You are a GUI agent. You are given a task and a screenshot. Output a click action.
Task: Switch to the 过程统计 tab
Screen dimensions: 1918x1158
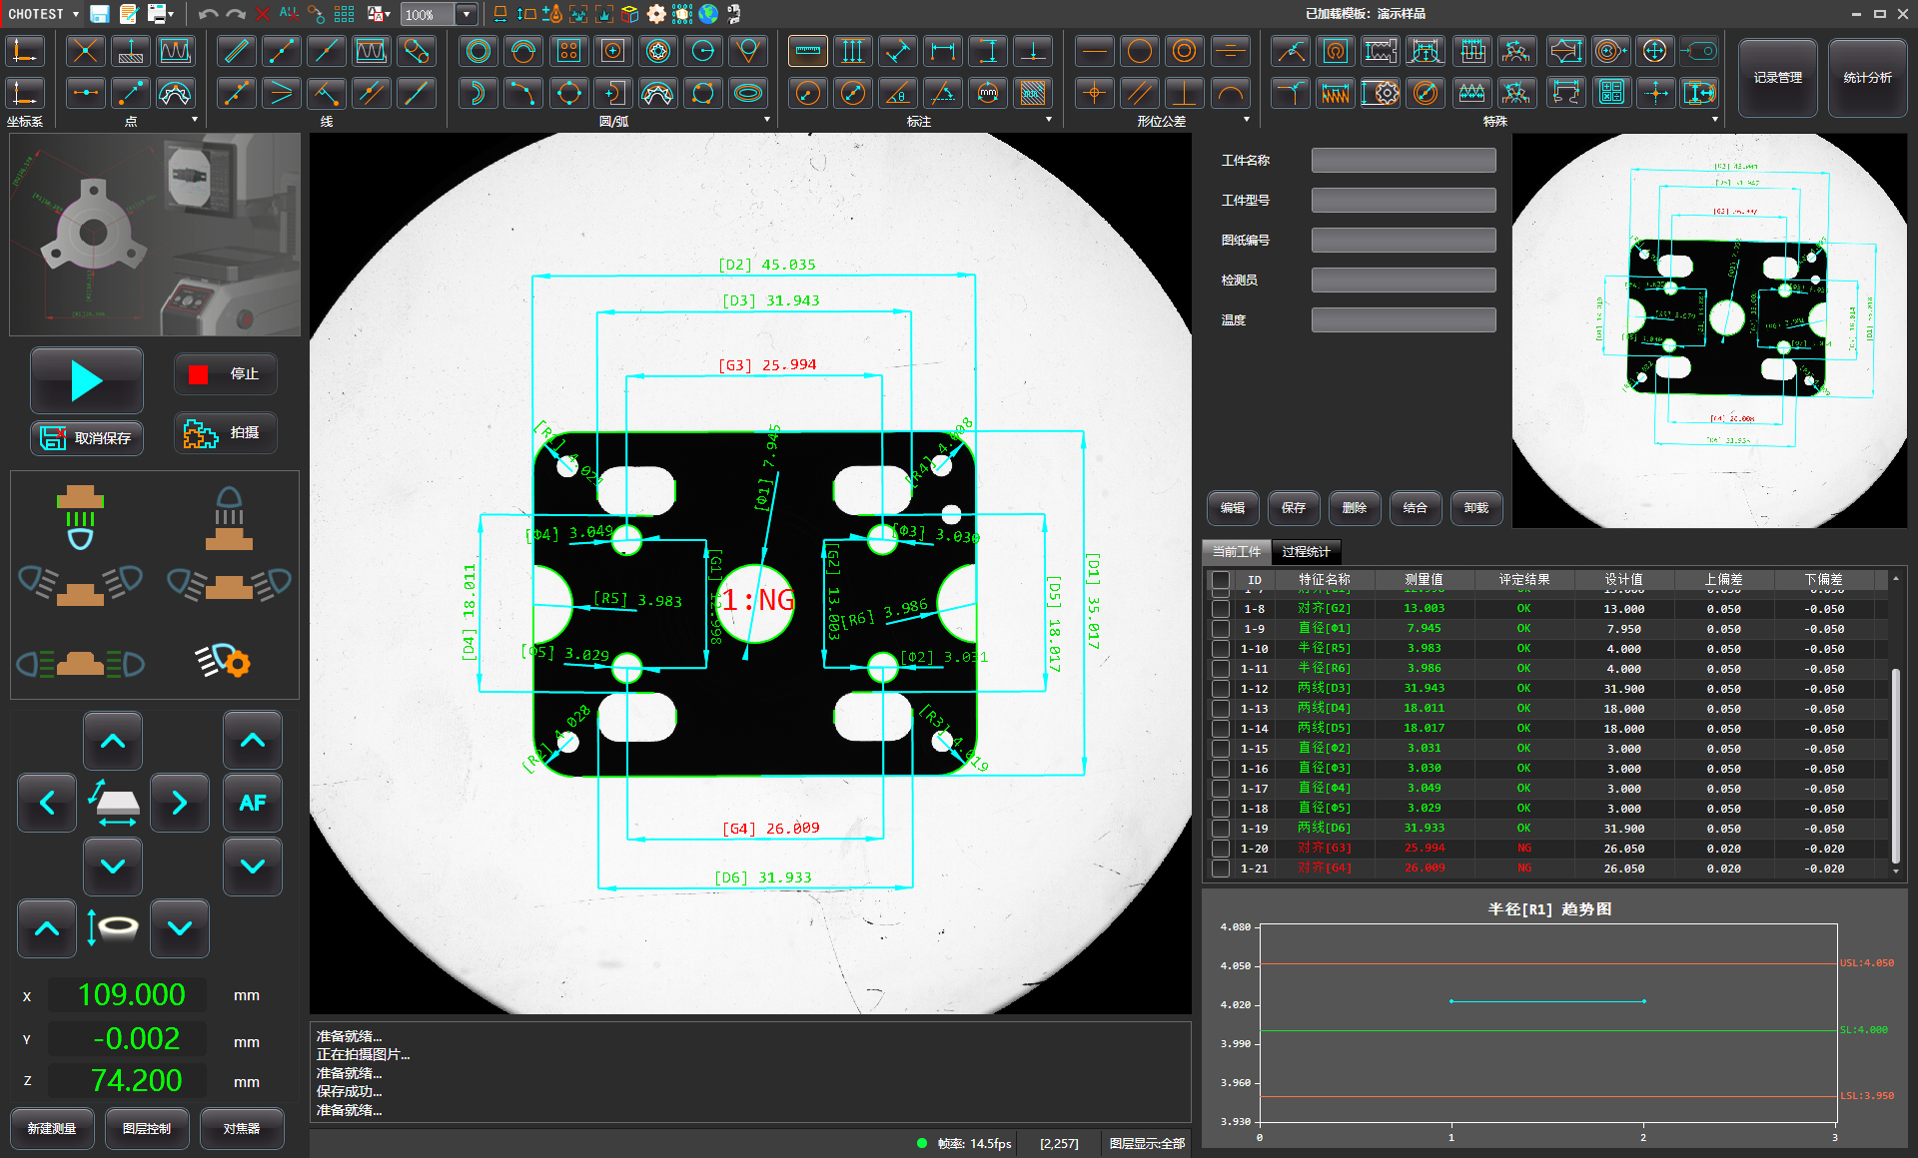[1306, 552]
